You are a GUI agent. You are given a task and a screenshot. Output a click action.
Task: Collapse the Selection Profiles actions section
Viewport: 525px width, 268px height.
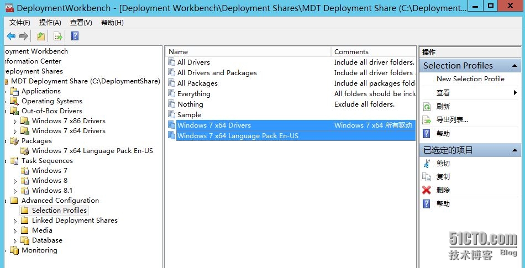[x=514, y=66]
